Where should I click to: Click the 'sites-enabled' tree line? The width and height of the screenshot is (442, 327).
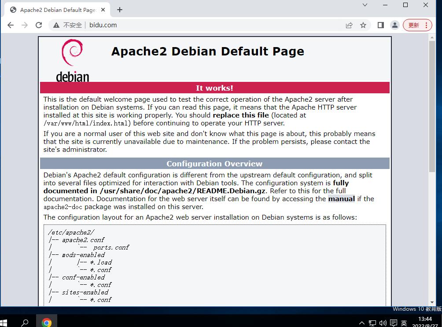coord(85,292)
